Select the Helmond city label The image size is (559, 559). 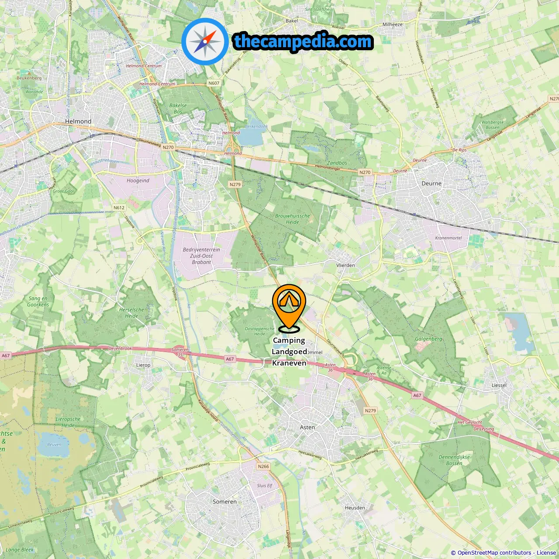[78, 121]
